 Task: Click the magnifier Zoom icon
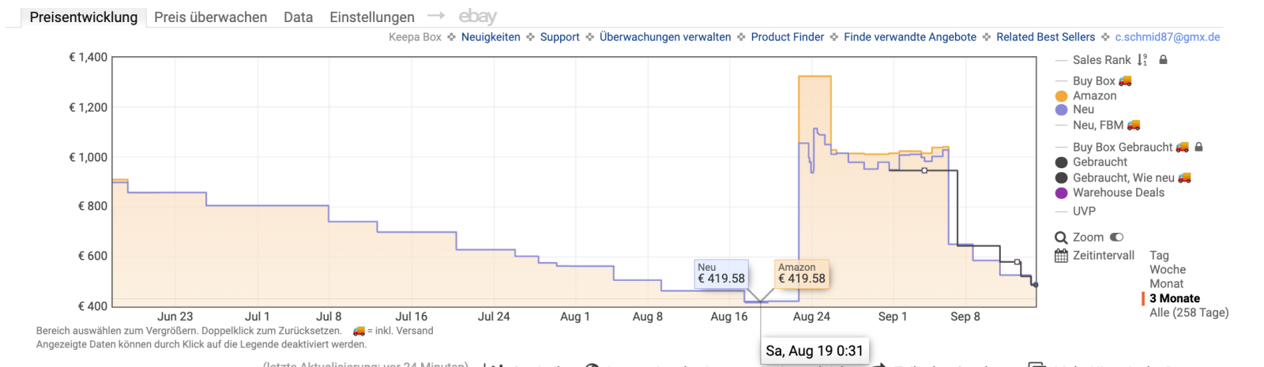1061,238
